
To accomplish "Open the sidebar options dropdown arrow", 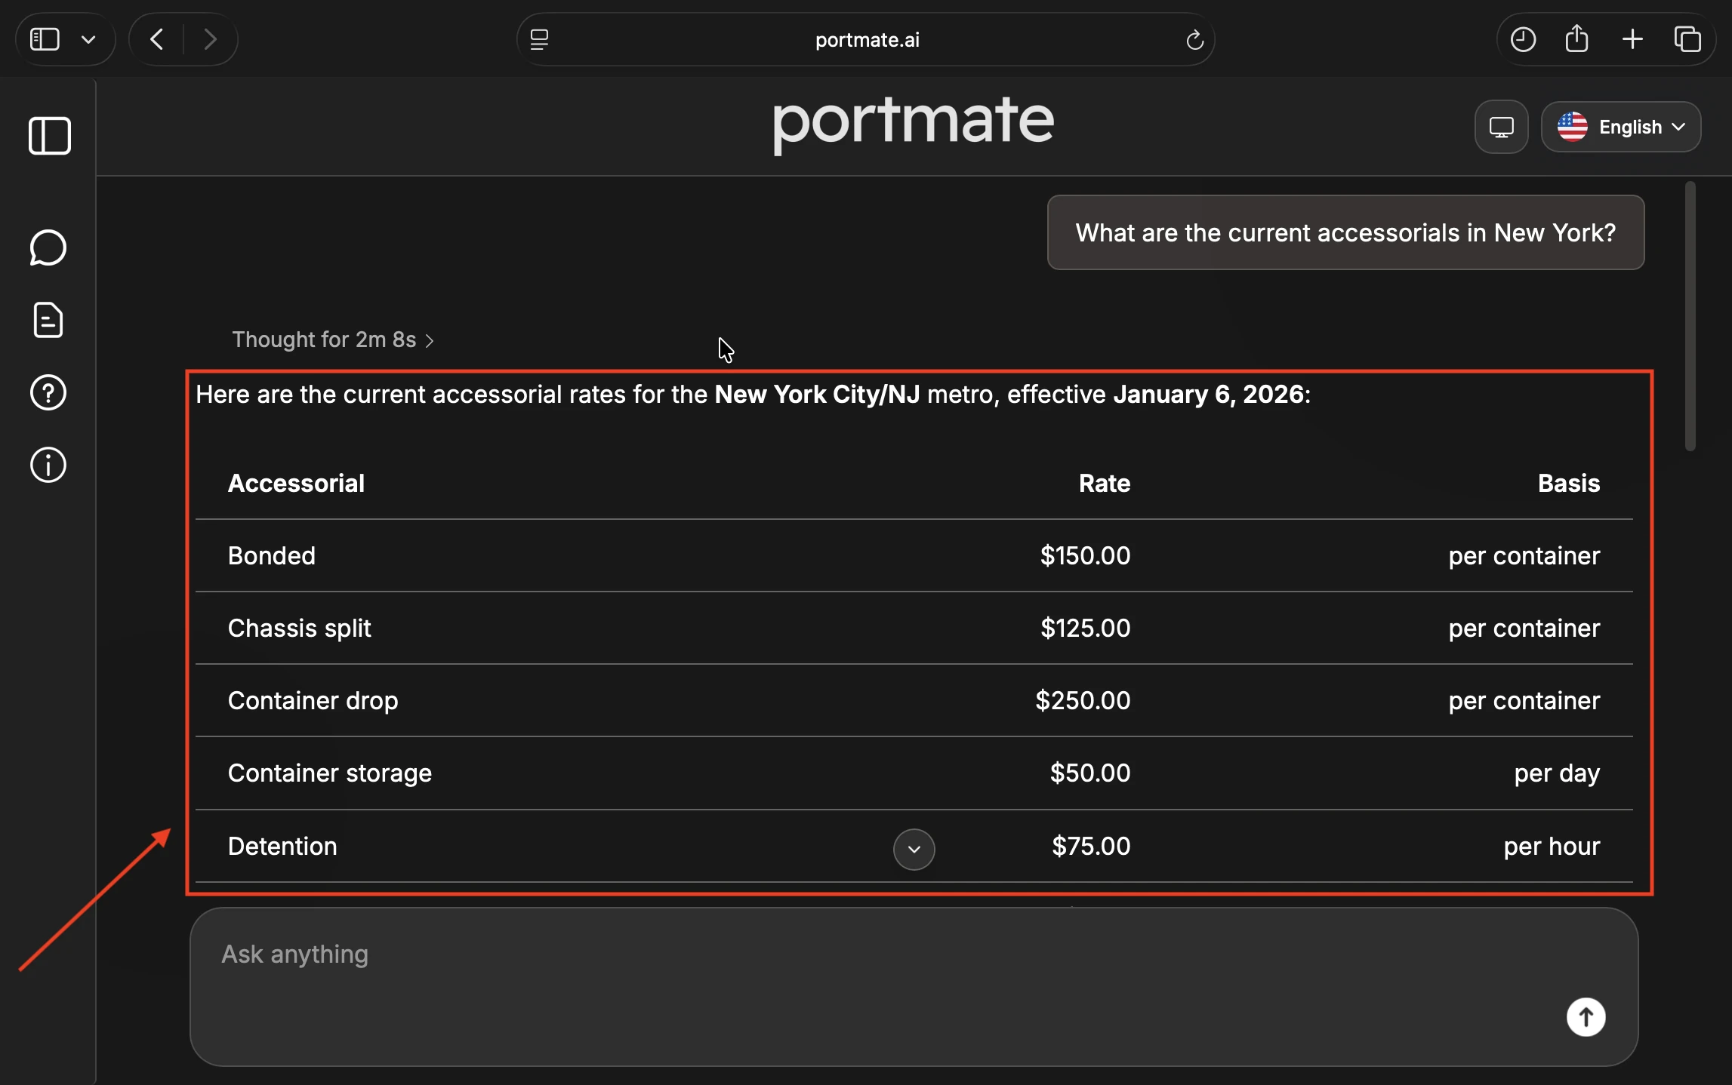I will (x=88, y=39).
